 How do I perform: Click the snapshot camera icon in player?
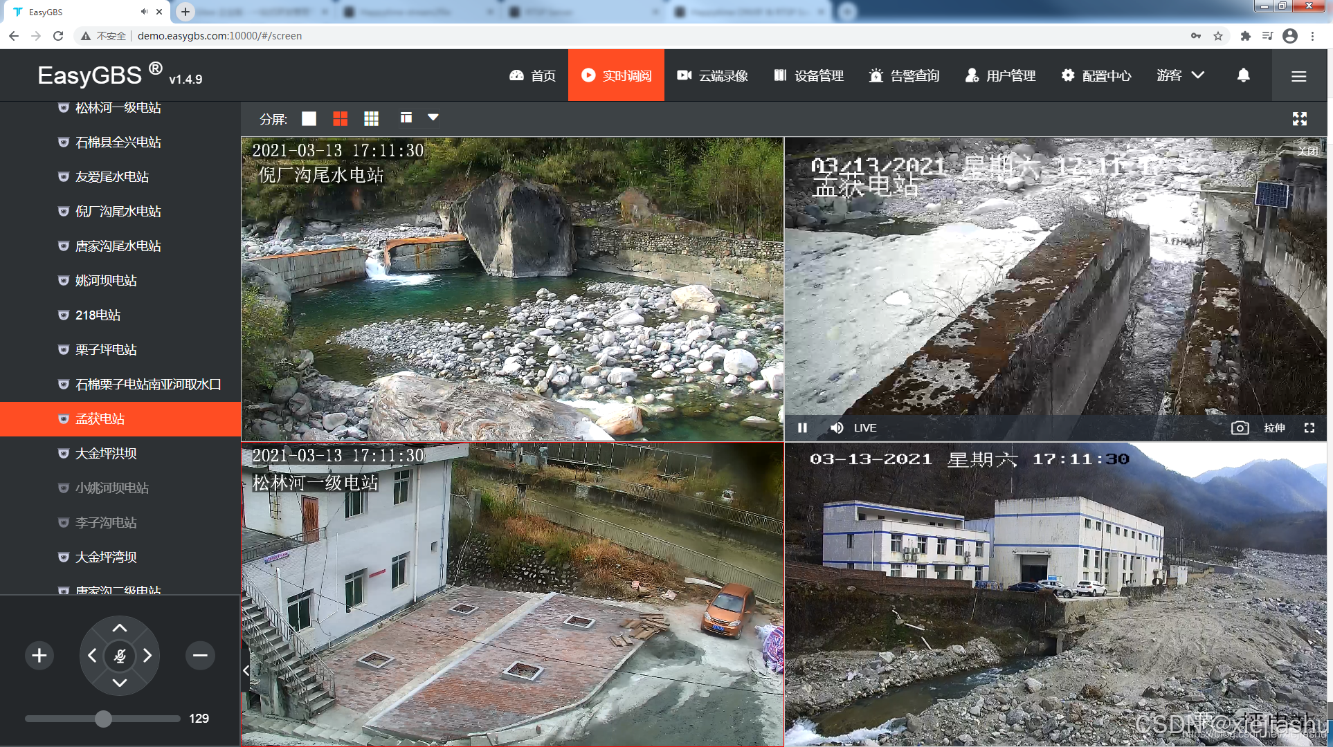(x=1240, y=428)
